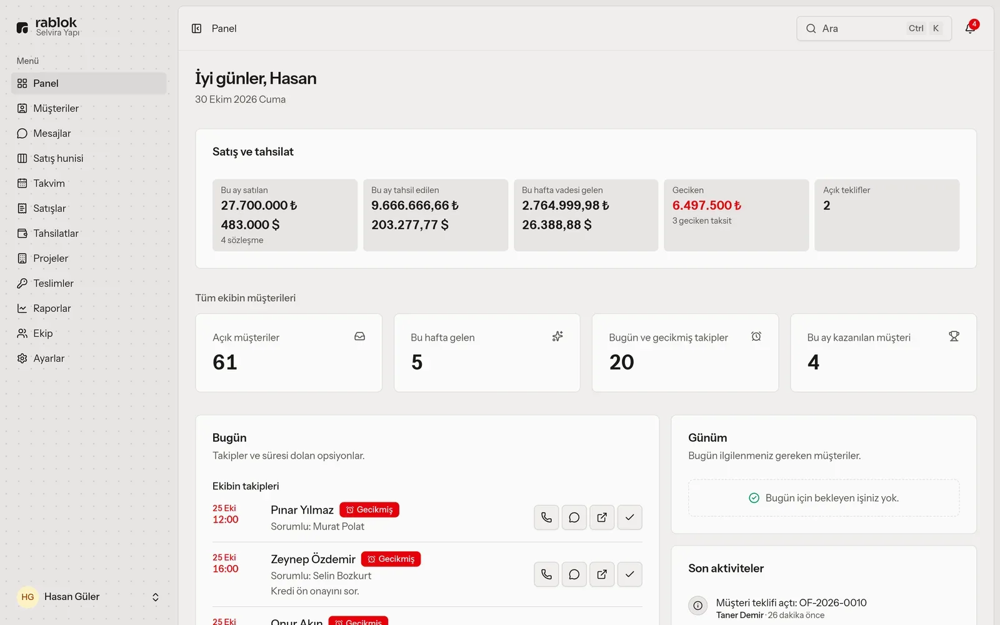Open Pınar Yılmaz record in new view

(602, 517)
